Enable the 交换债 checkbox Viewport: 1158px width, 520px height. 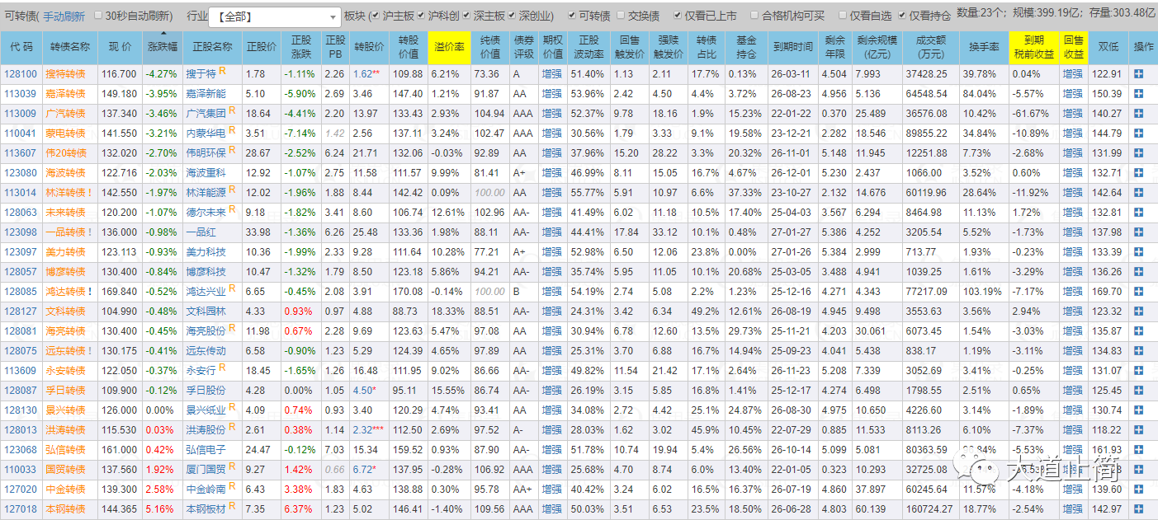tap(622, 16)
